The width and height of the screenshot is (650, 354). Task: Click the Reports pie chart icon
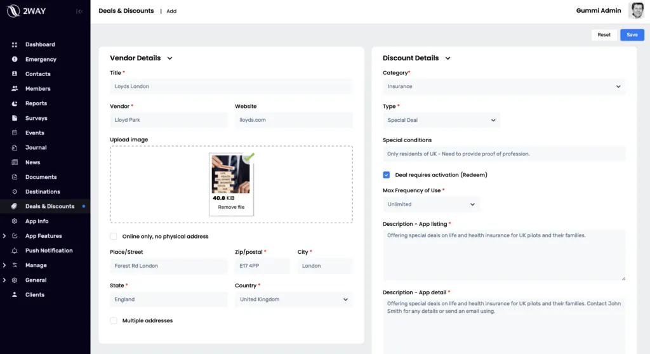(14, 103)
